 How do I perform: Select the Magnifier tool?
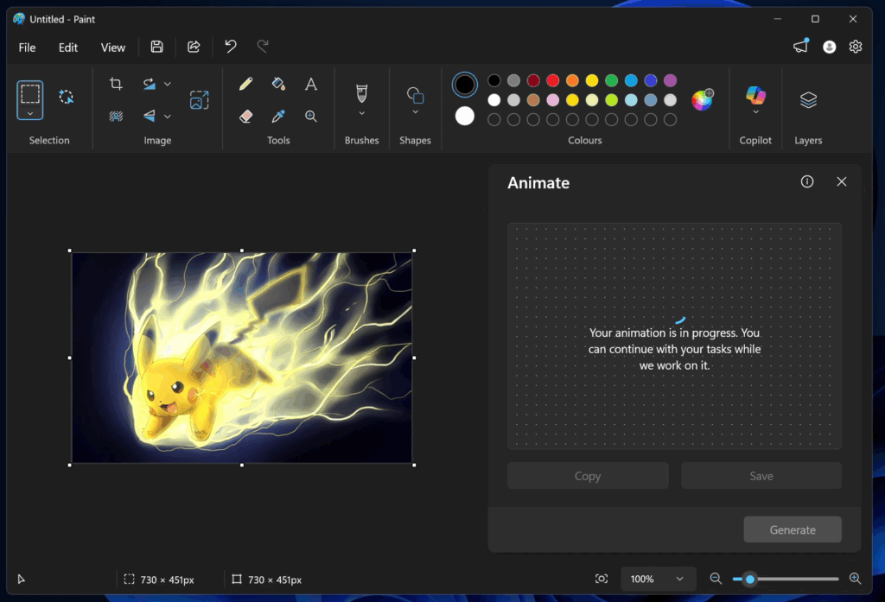pos(311,117)
